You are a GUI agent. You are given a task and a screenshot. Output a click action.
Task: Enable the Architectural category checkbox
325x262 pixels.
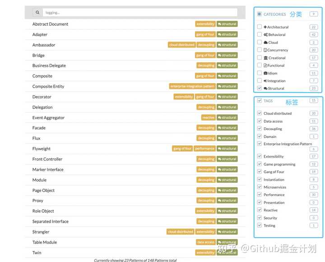click(x=259, y=27)
